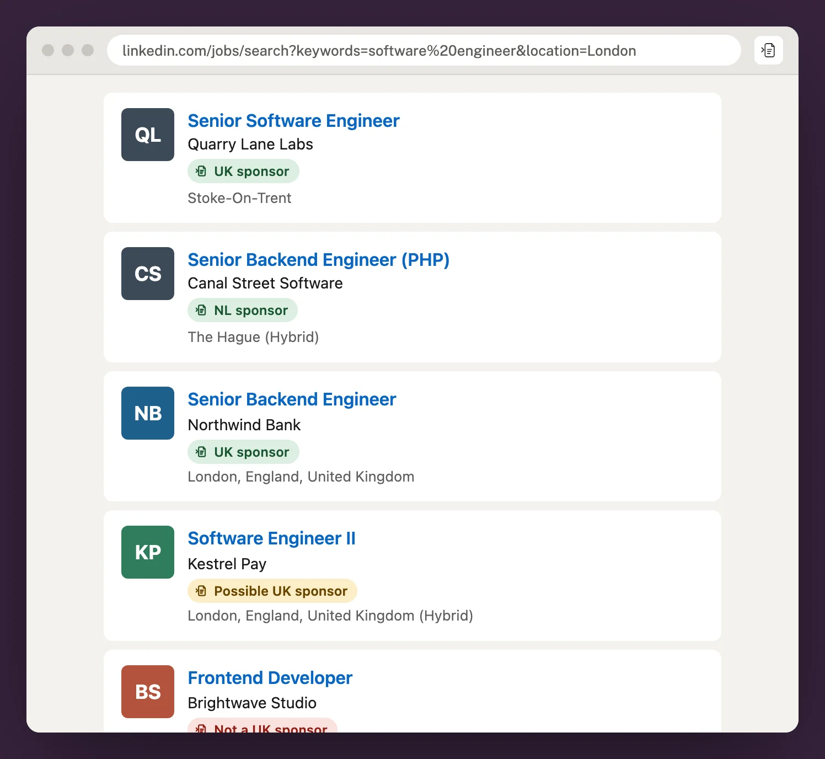Screen dimensions: 825x759
Task: Click the UK sponsor badge under Northwind Bank
Action: (243, 452)
